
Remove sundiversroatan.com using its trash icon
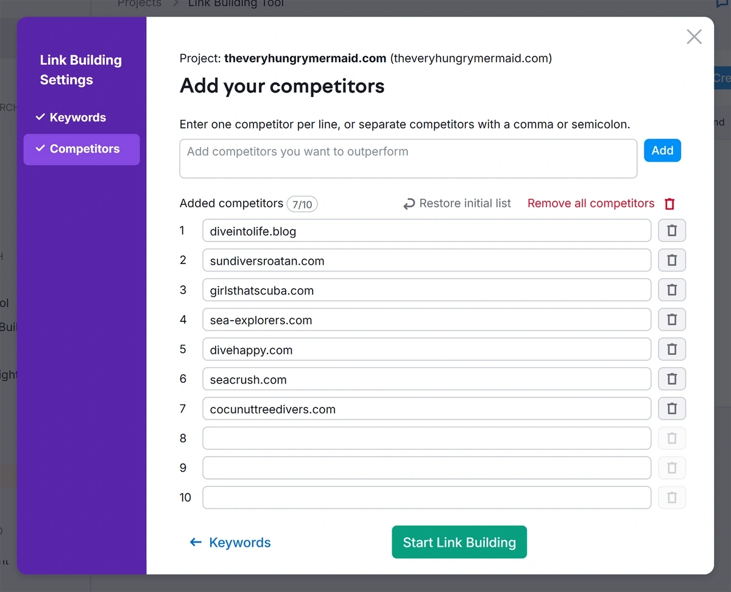[672, 260]
